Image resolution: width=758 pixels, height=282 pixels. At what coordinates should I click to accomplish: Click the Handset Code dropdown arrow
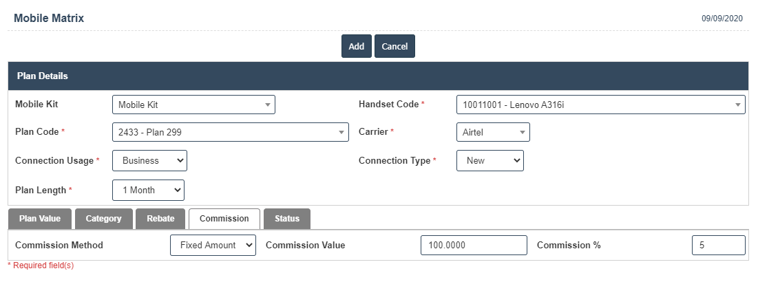(x=738, y=105)
